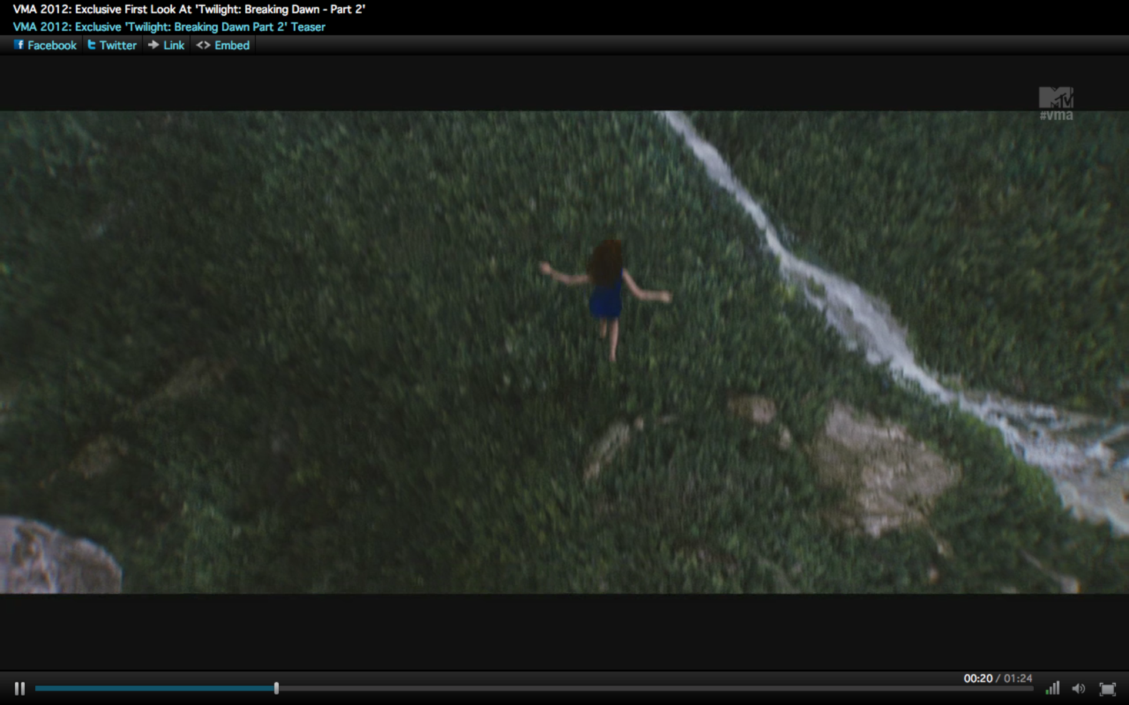Click the angle-brackets Embed icon
Screen dimensions: 1129x705
click(203, 45)
